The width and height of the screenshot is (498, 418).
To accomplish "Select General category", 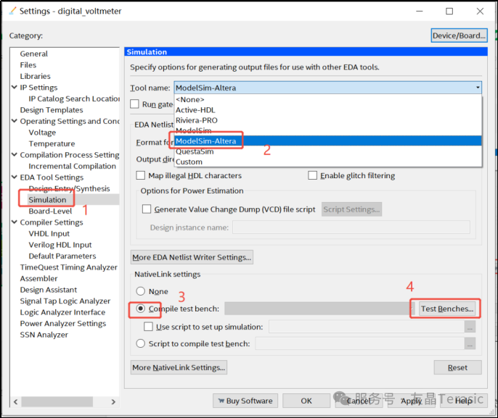I will [33, 54].
